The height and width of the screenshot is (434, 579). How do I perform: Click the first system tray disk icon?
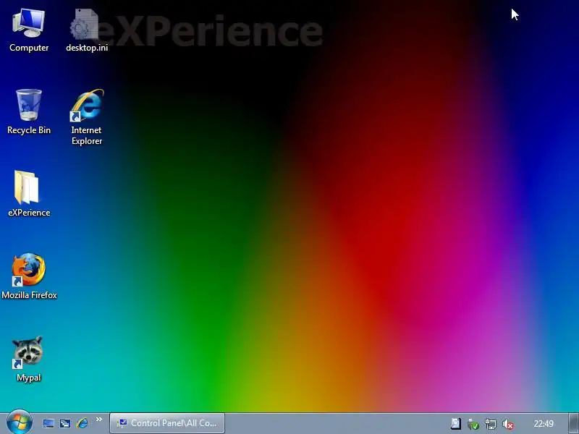(x=456, y=424)
